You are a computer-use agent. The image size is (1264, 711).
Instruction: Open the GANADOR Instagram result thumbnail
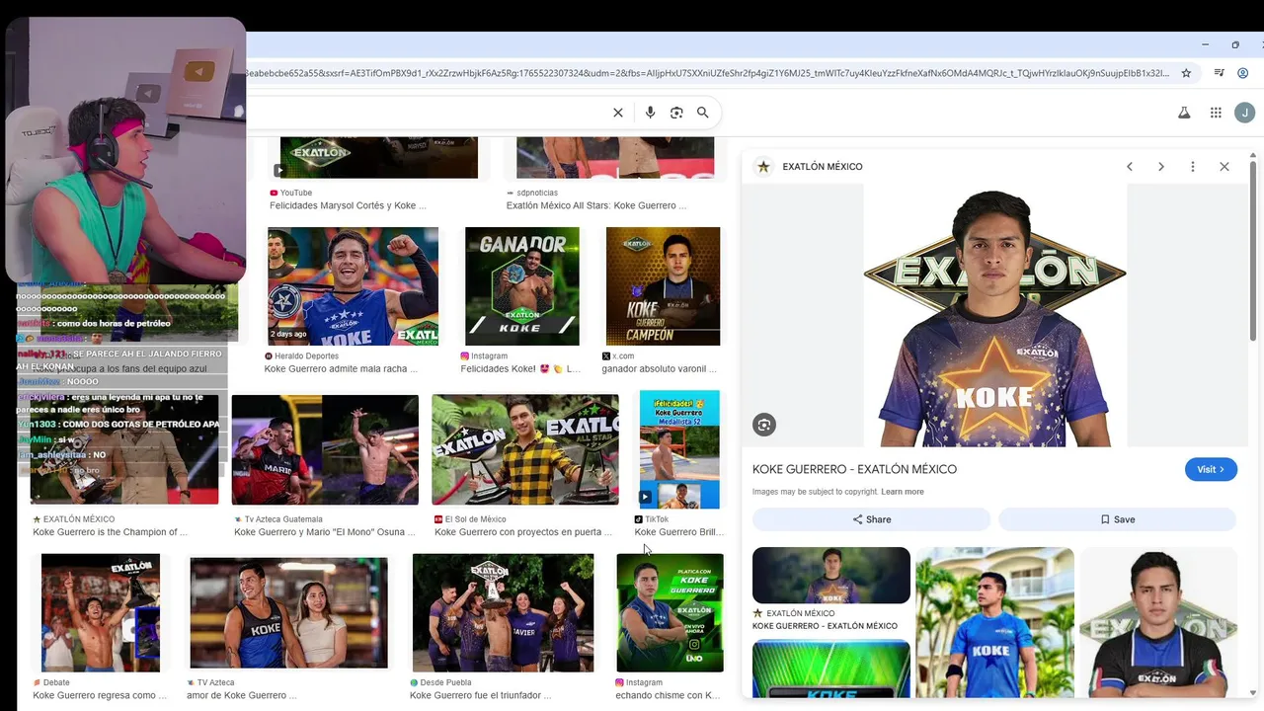point(522,286)
